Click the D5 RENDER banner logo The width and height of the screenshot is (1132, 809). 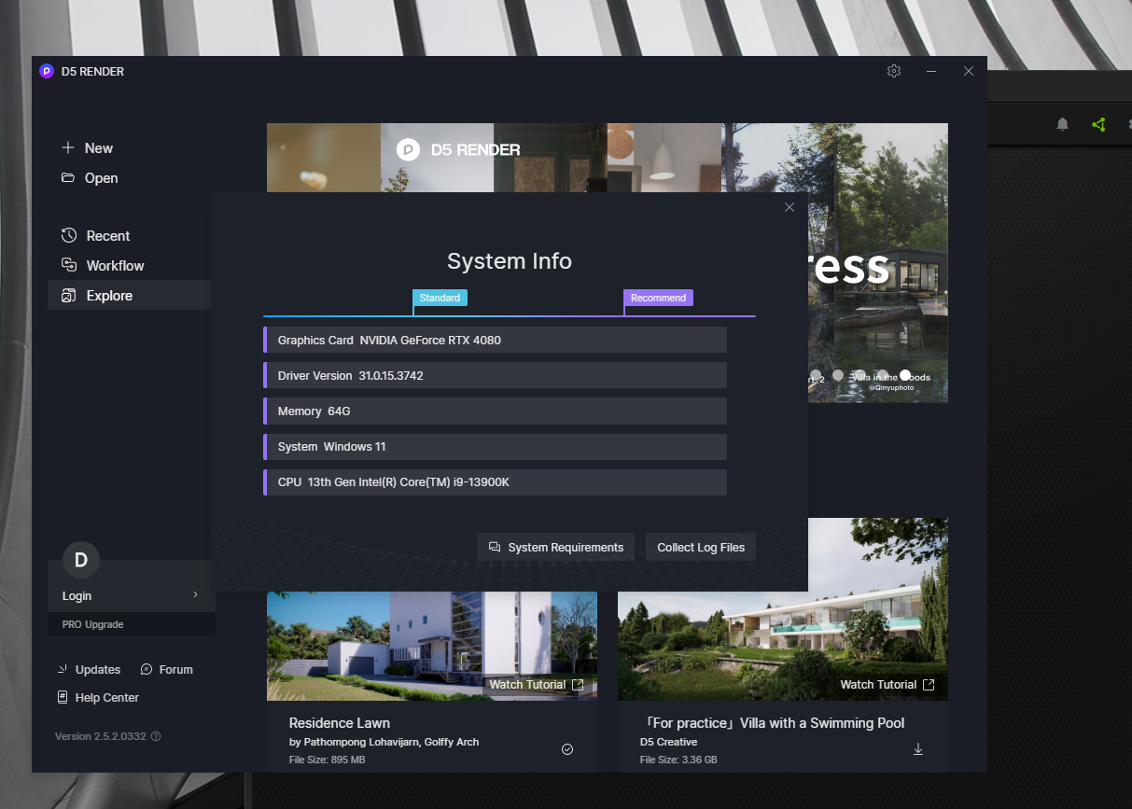coord(458,149)
